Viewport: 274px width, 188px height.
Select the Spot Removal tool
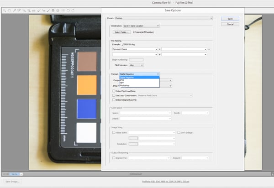[x=39, y=10]
